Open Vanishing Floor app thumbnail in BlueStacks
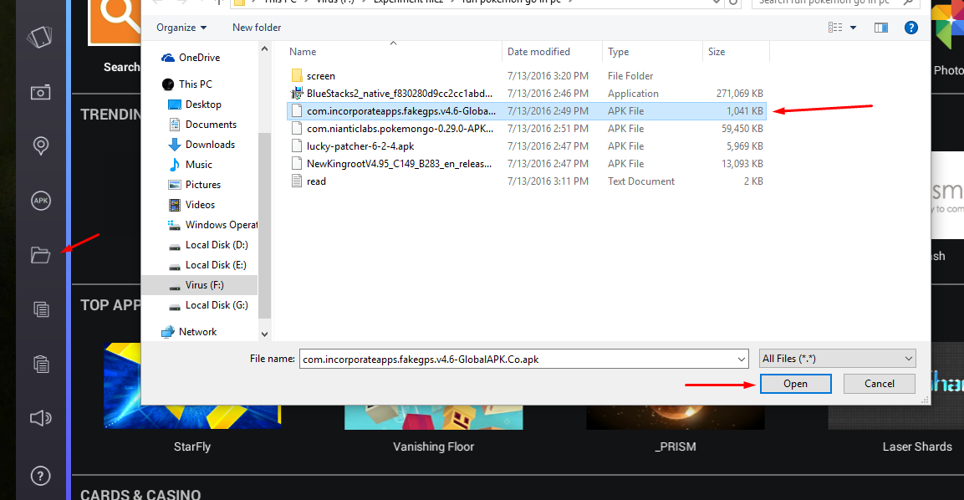 click(x=433, y=417)
